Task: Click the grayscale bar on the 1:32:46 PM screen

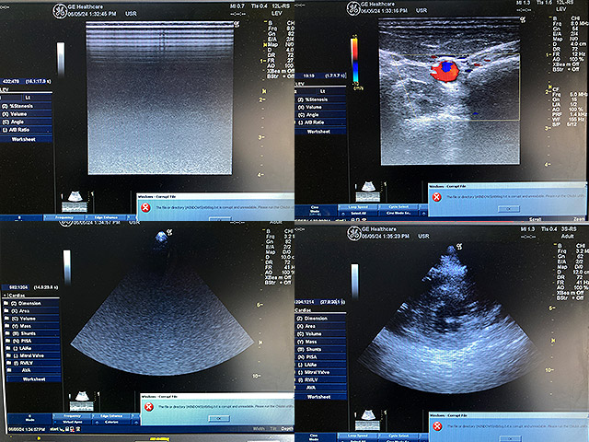Action: (61, 59)
